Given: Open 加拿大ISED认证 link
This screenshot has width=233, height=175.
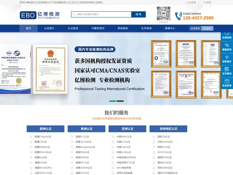Looking at the screenshot, I should [84, 168].
